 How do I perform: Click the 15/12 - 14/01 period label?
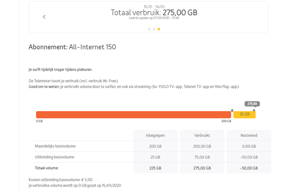(154, 6)
